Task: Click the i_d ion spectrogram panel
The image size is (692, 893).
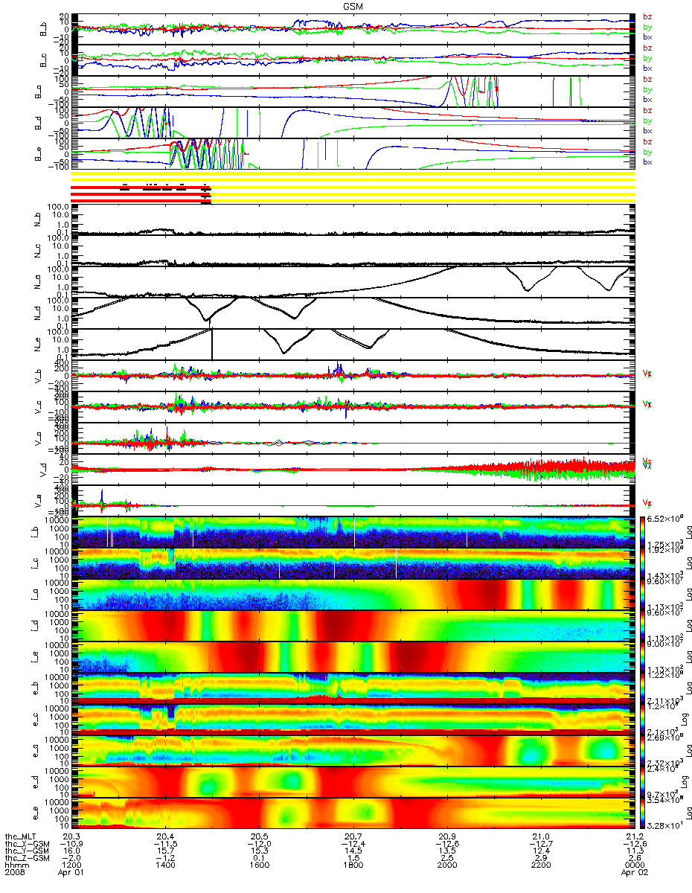Action: tap(354, 625)
